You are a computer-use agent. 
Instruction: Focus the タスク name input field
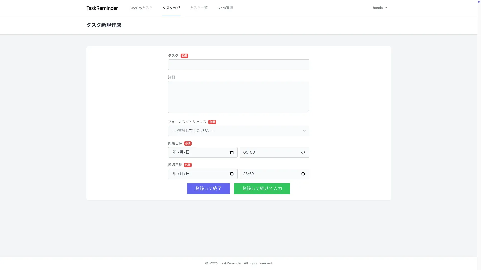[238, 65]
